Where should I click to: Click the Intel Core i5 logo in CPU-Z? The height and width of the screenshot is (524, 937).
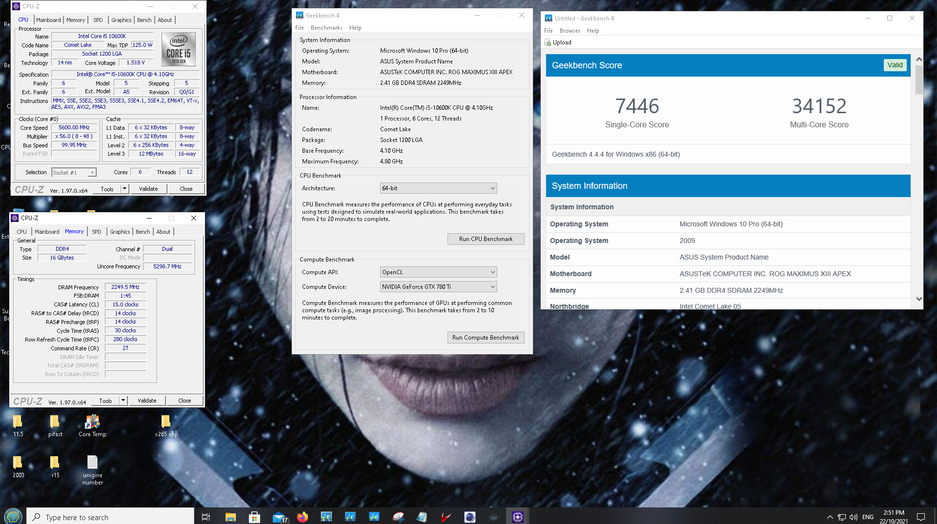pyautogui.click(x=179, y=49)
